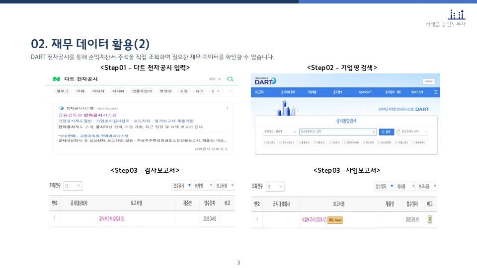477x268 pixels.
Task: Open the 공모정보 menu on DART
Action: pos(338,92)
